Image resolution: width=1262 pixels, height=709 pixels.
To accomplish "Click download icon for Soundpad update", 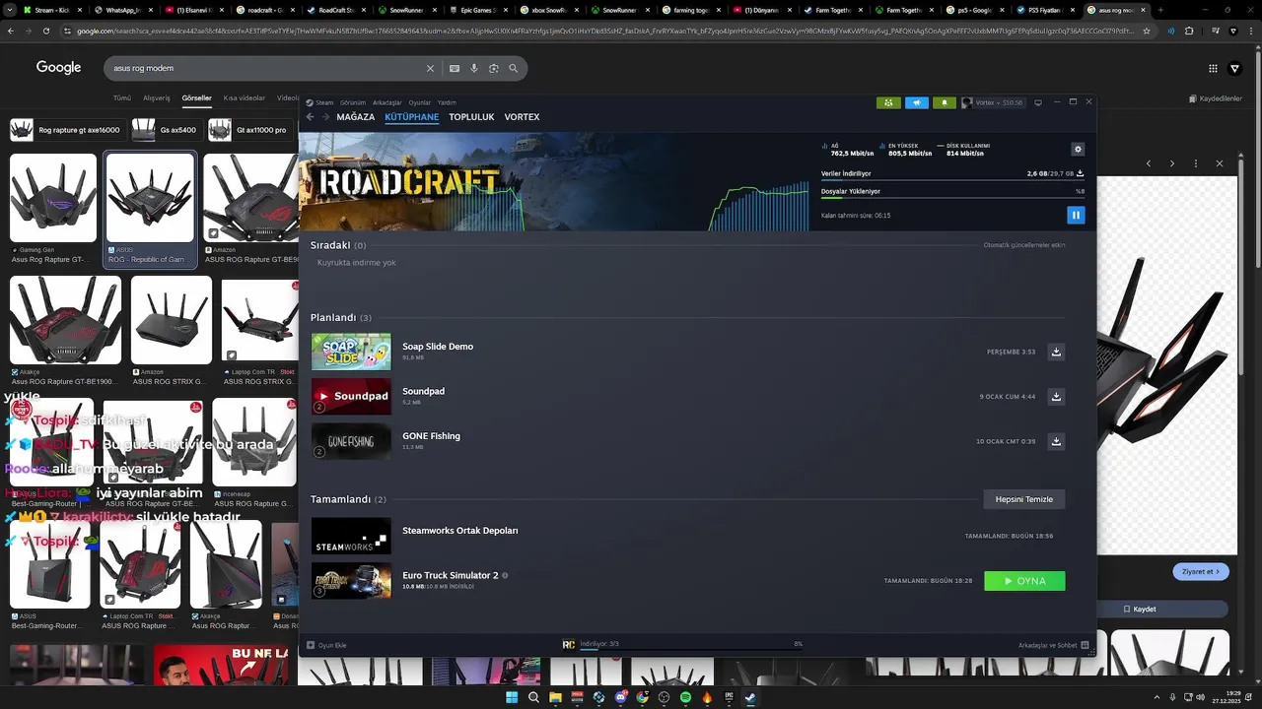I will tap(1056, 397).
